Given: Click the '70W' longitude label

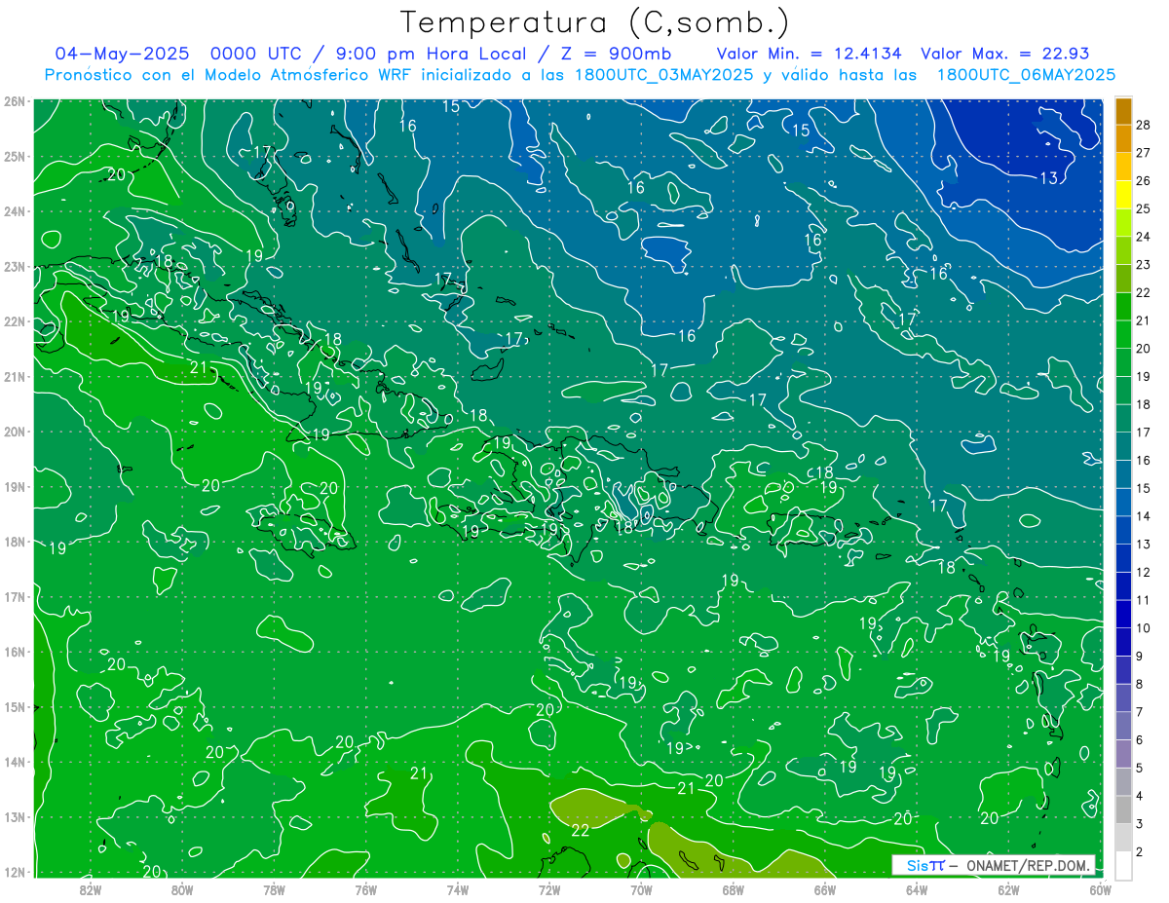Looking at the screenshot, I should (641, 888).
